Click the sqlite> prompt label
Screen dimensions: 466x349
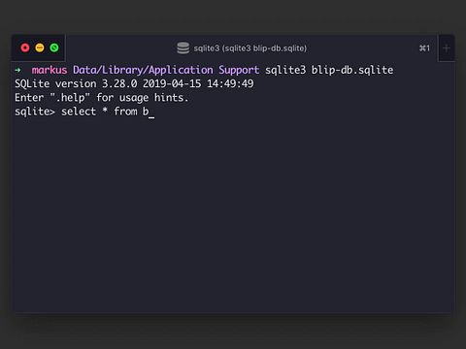point(35,111)
